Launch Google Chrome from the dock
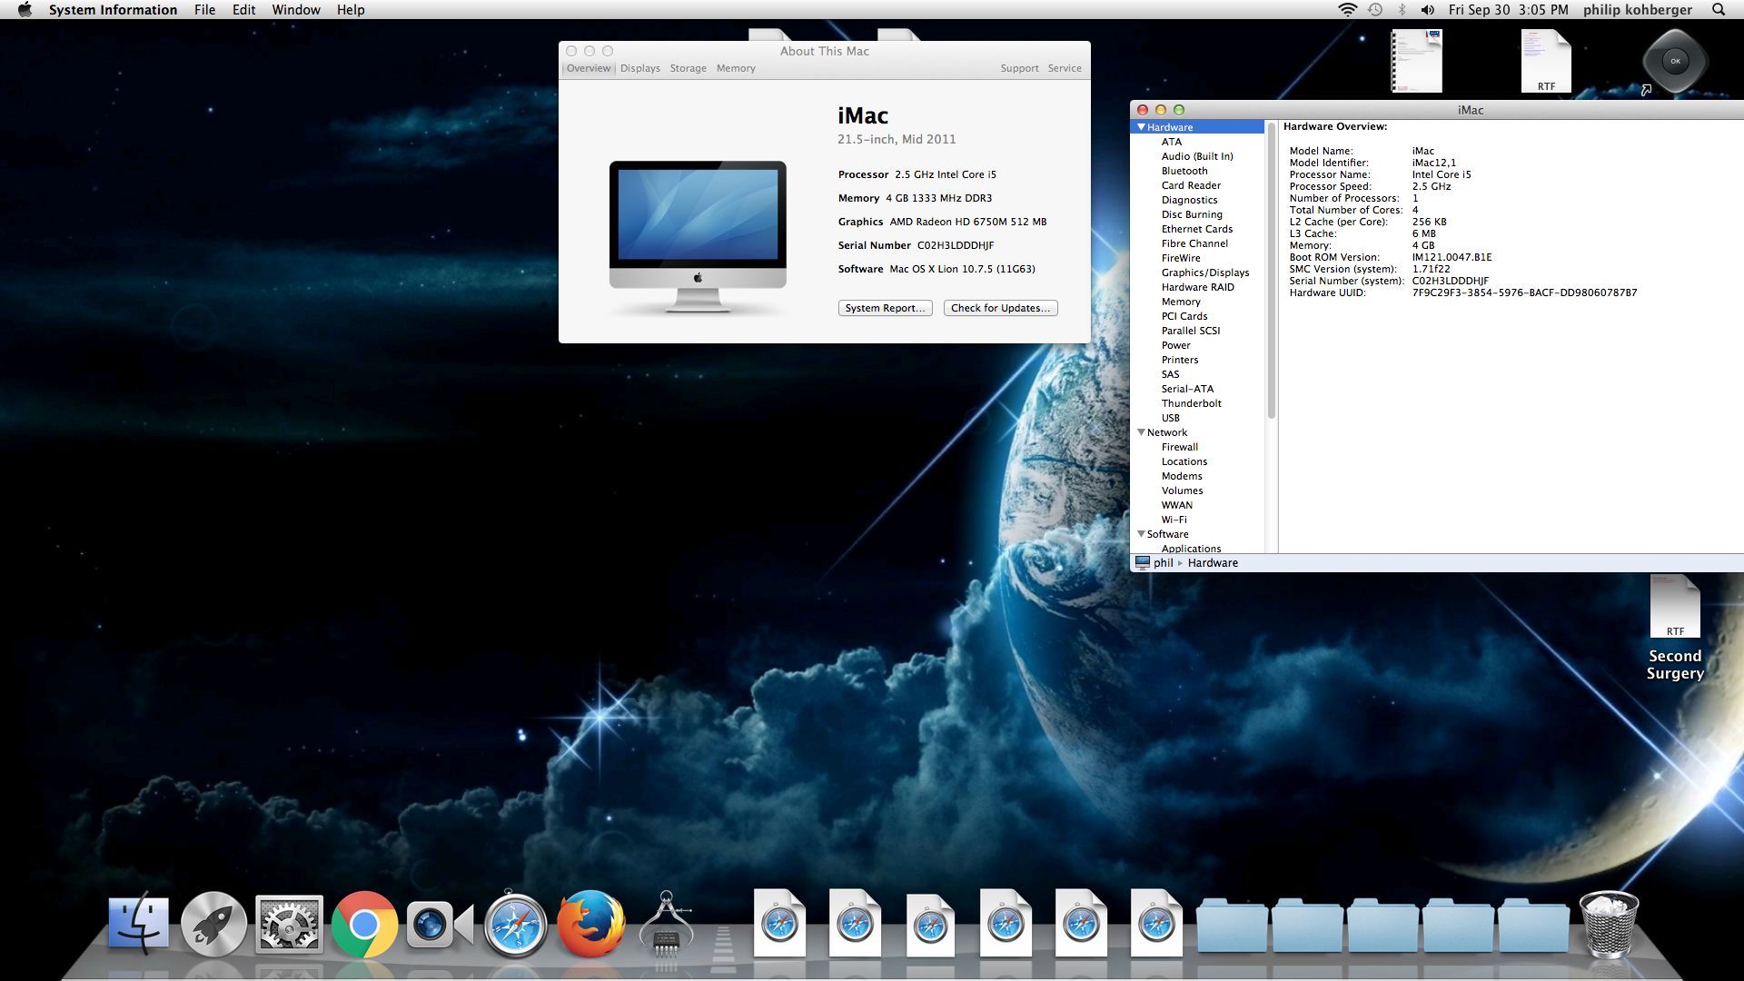Image resolution: width=1744 pixels, height=981 pixels. [364, 925]
